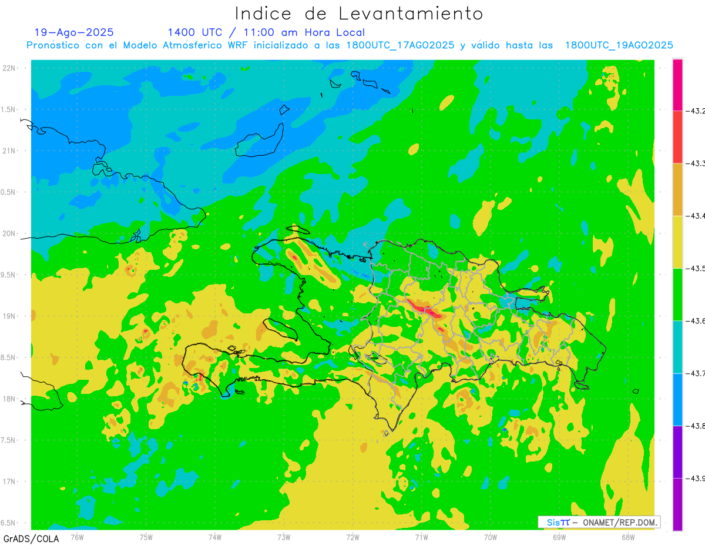This screenshot has height=545, width=705.
Task: Pick the purple legend swatch below -43.8
Action: [677, 452]
